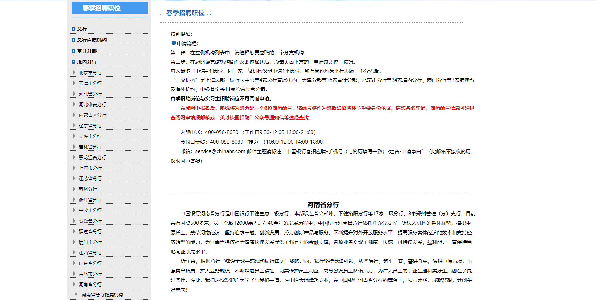This screenshot has width=596, height=300.
Task: Select 上海市分行 in the branch list
Action: (90, 168)
